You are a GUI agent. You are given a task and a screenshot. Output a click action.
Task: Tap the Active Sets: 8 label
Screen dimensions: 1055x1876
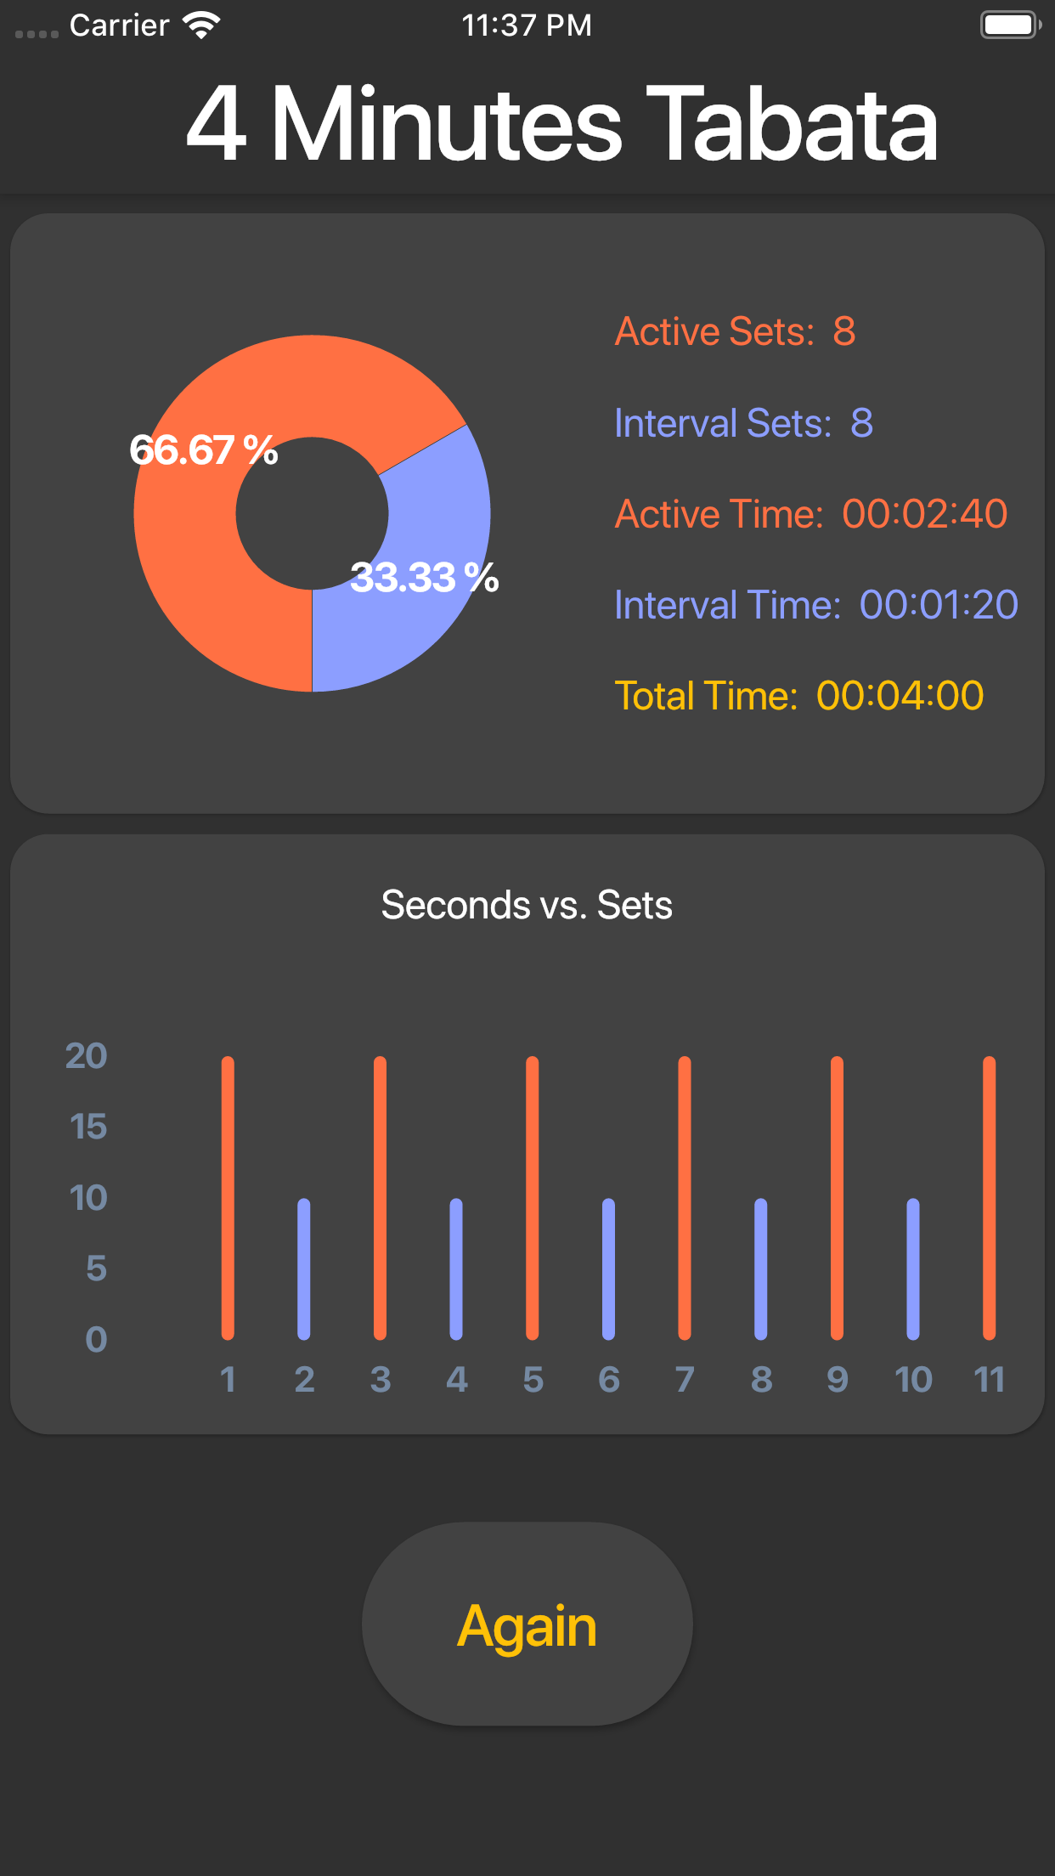[x=735, y=331]
